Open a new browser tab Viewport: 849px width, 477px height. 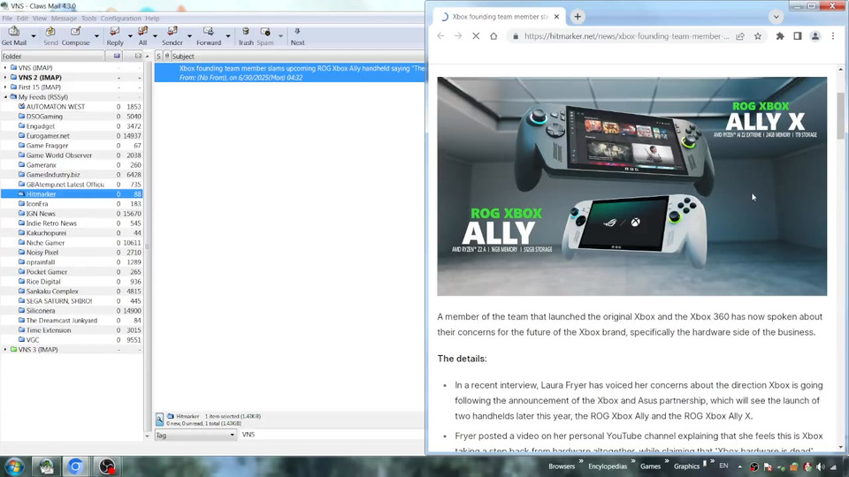(x=577, y=17)
